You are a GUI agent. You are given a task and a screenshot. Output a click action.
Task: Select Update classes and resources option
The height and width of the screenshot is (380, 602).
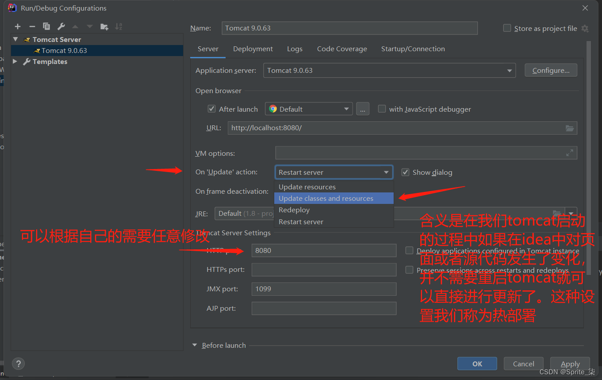334,198
